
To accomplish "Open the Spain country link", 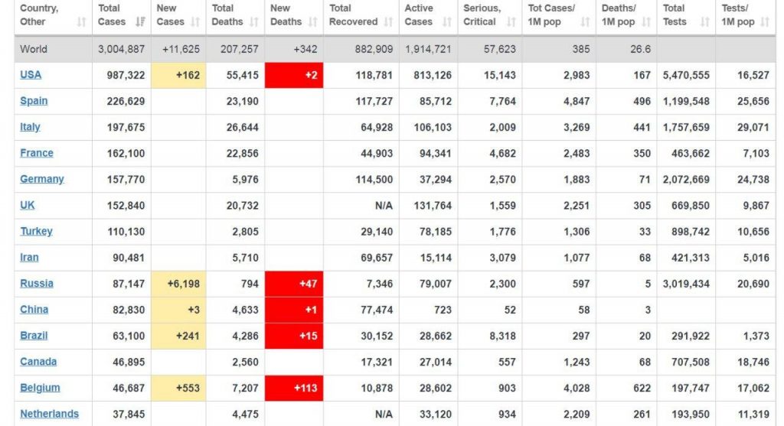I will pos(34,101).
